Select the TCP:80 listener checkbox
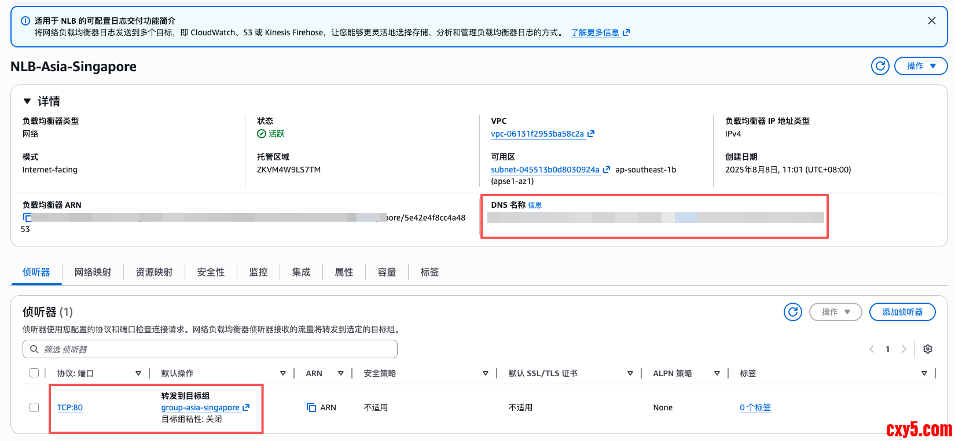The image size is (955, 441). 34,407
